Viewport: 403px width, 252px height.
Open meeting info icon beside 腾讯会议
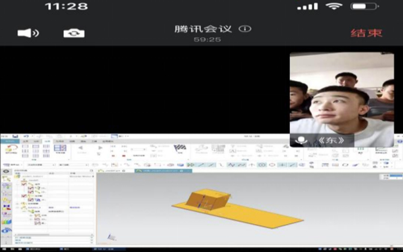tap(245, 29)
